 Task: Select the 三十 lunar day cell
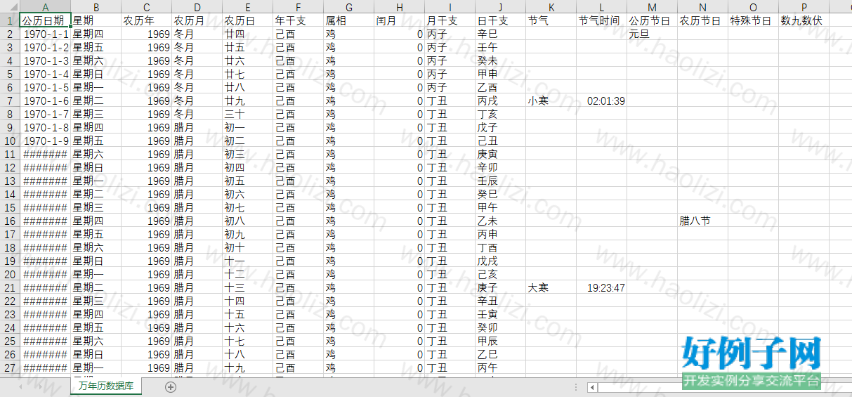tap(248, 114)
